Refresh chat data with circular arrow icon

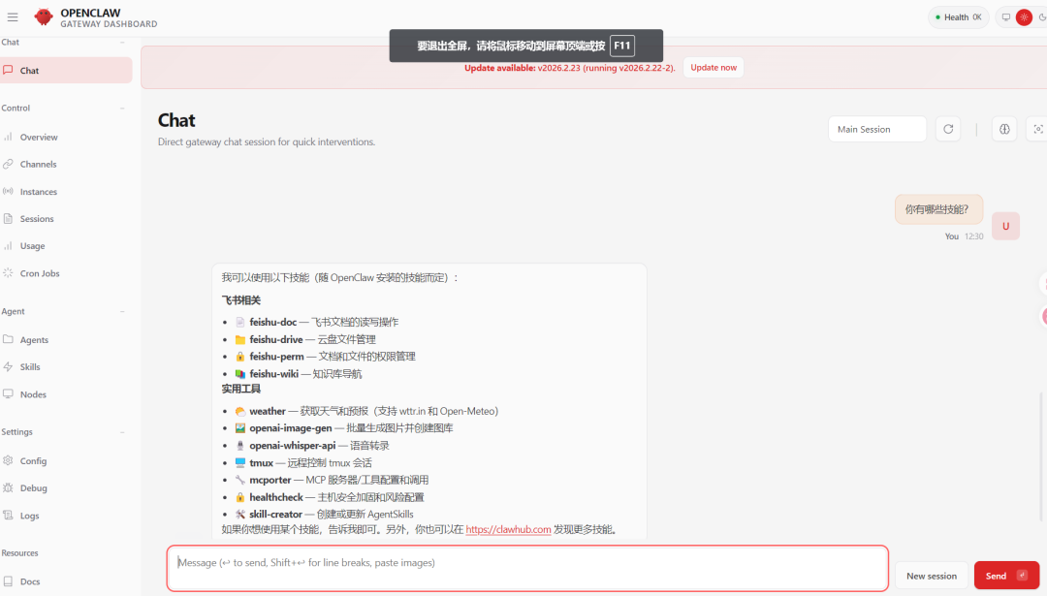(948, 129)
